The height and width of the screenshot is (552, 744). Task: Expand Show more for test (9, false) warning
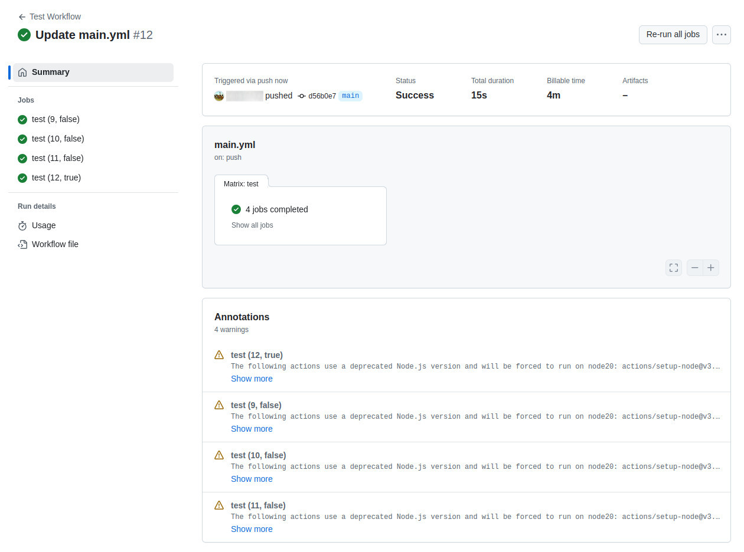252,429
